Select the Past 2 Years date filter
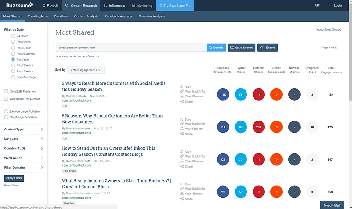Screen dimensions: 352x209 (13, 65)
